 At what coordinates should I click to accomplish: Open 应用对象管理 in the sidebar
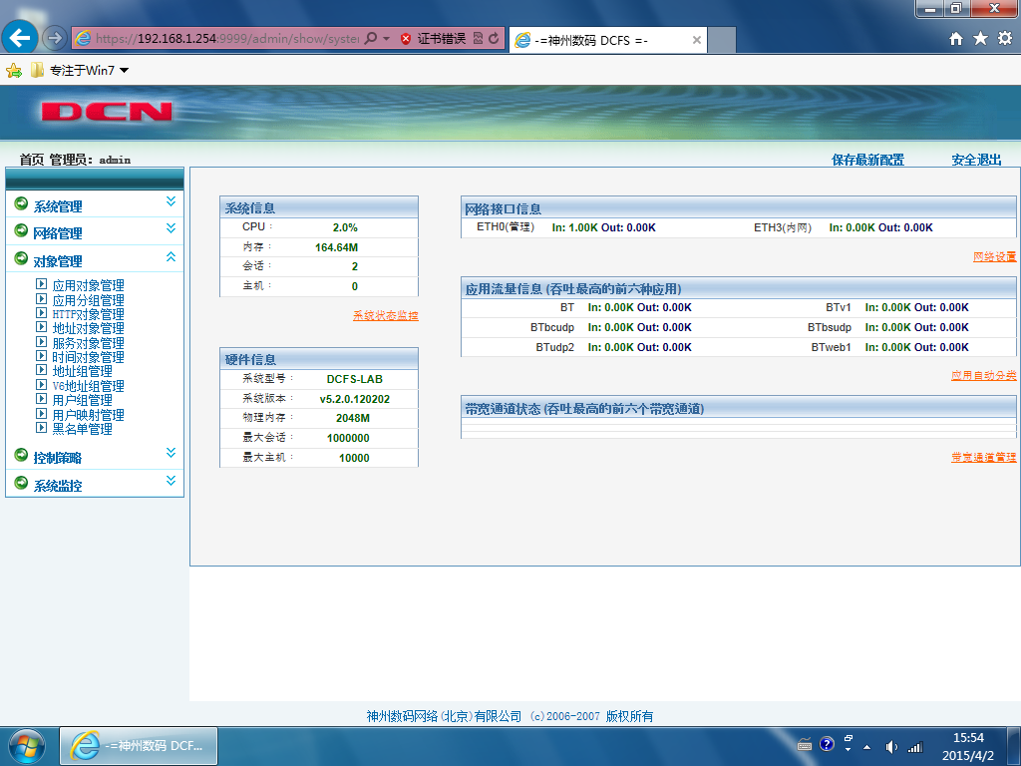[x=88, y=285]
